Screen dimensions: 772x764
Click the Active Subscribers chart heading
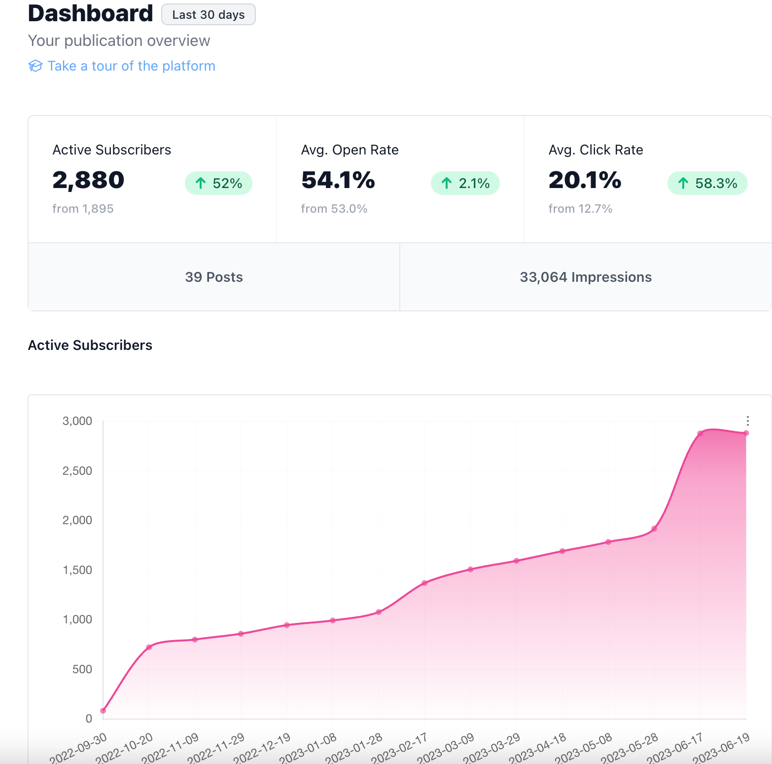click(90, 345)
